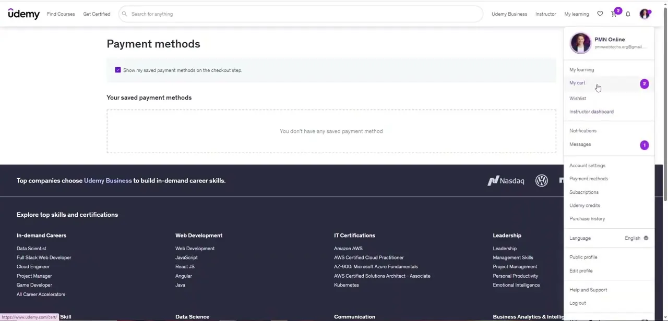This screenshot has width=668, height=321.
Task: Open the Project Management footer link
Action: [x=515, y=267]
